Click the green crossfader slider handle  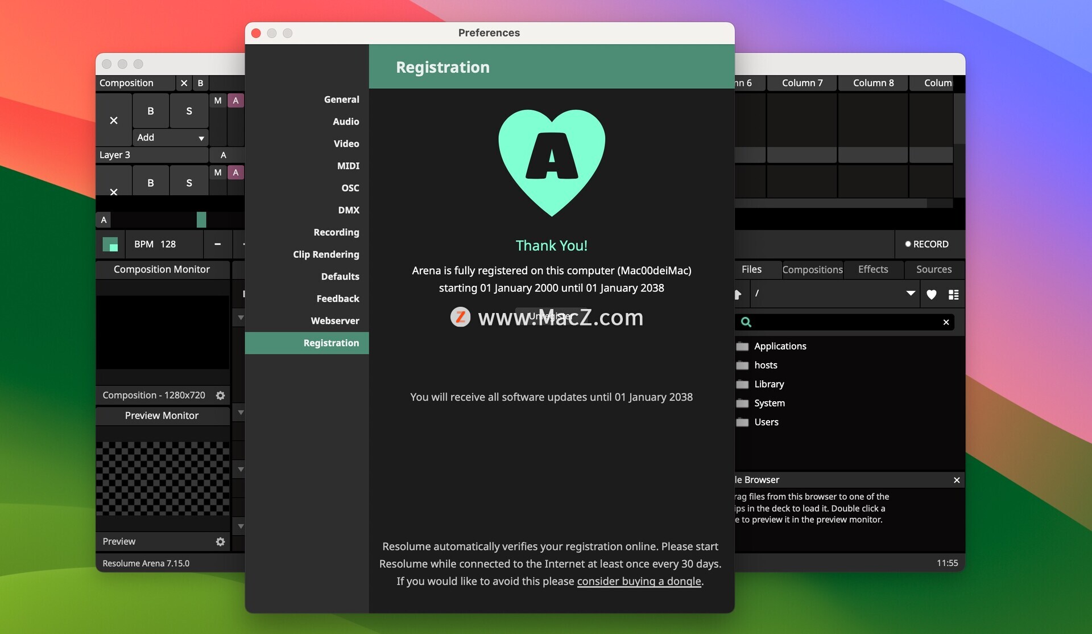pos(201,220)
